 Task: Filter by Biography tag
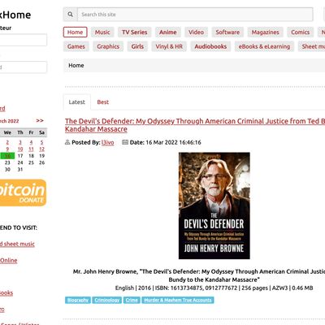[x=78, y=300]
